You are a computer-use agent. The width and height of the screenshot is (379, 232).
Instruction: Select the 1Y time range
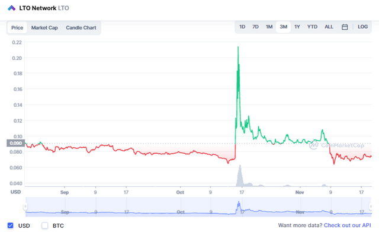click(x=297, y=27)
